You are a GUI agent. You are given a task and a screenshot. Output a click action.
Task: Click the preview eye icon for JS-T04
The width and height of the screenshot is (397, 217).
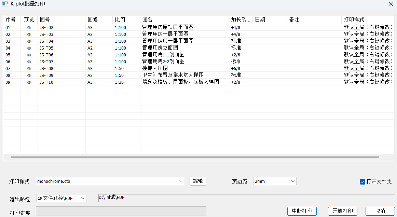[x=29, y=41]
